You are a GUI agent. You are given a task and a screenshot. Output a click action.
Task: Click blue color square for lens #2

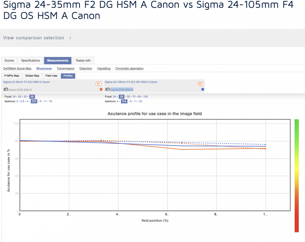pyautogui.click(x=203, y=89)
